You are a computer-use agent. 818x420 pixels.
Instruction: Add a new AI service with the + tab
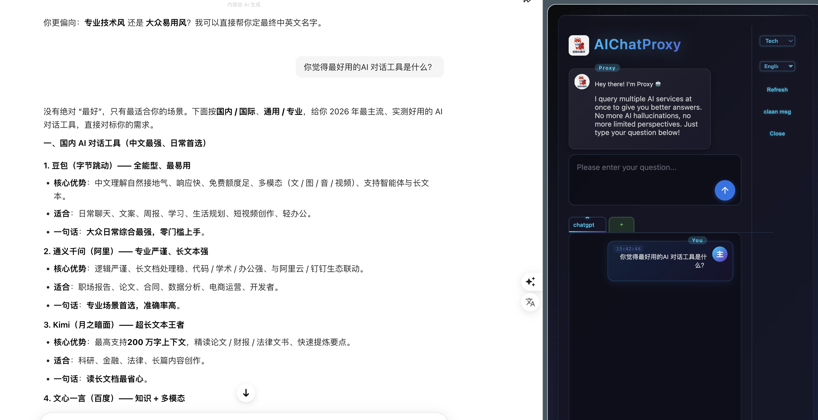click(621, 224)
